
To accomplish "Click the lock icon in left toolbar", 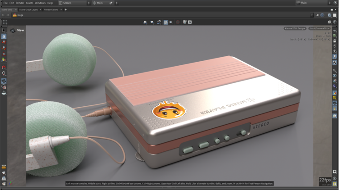I will tap(4, 36).
